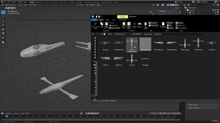Switch to the Sculpting workspace tab
220x123 pixels.
click(x=46, y=2)
